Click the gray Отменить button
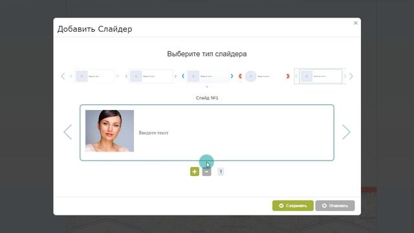 click(x=335, y=206)
